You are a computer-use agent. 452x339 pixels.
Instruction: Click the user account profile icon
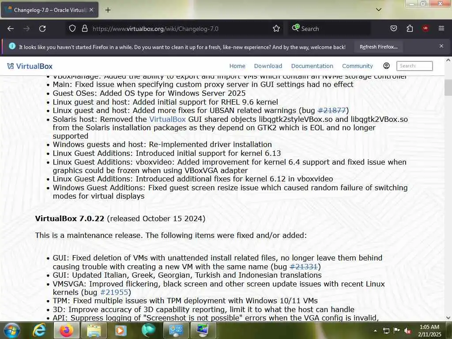pos(386,66)
